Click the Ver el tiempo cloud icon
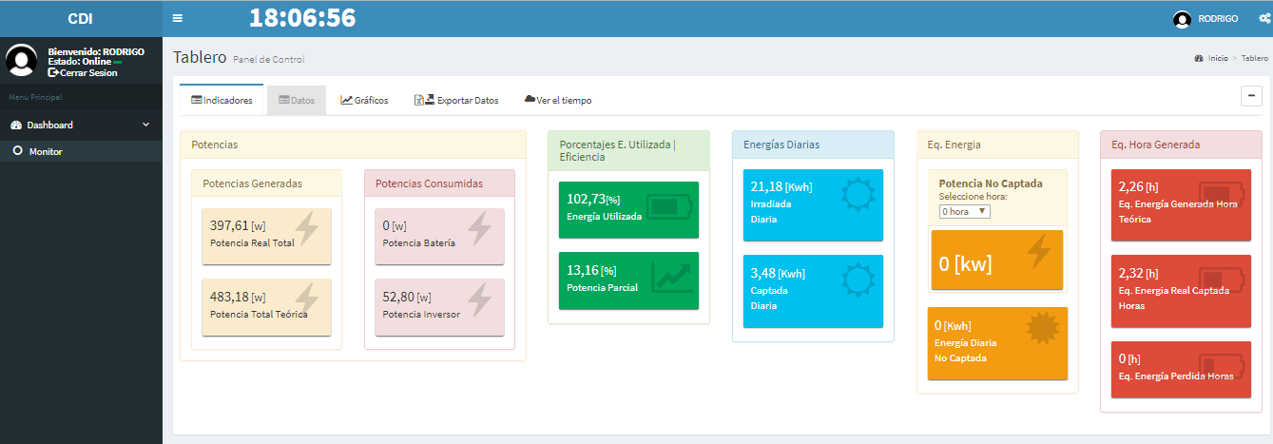This screenshot has height=444, width=1273. pos(530,100)
